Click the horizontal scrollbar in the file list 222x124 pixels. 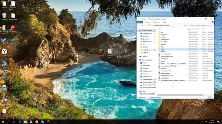[180, 95]
